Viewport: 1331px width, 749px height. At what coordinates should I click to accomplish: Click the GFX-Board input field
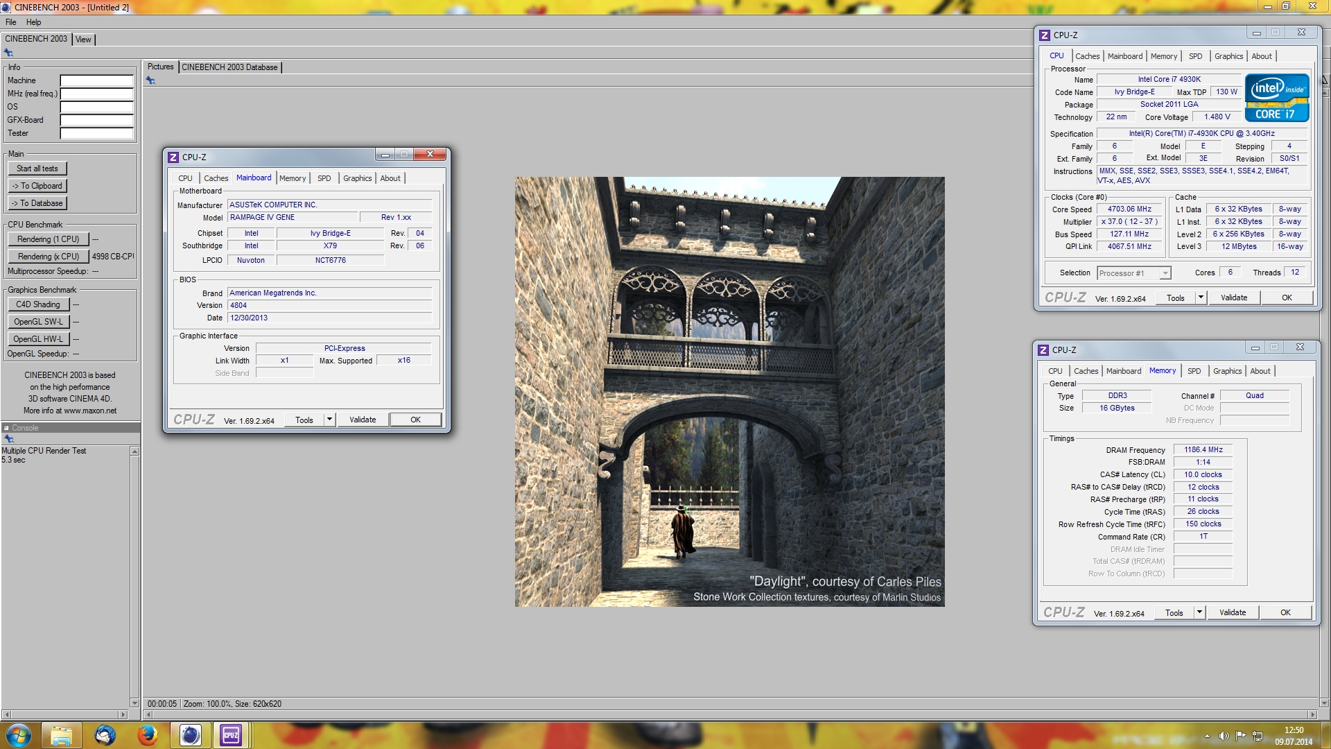coord(96,121)
